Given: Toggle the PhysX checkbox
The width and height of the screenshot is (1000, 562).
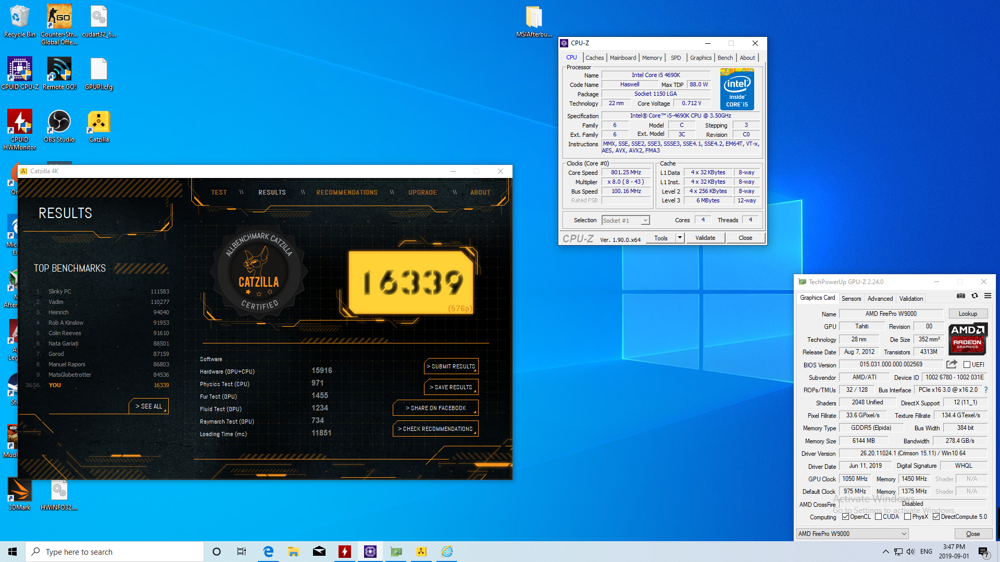Looking at the screenshot, I should point(908,517).
